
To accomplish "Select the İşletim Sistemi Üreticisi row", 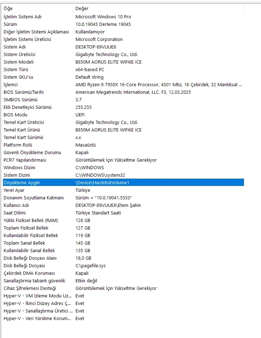I will 123,39.
